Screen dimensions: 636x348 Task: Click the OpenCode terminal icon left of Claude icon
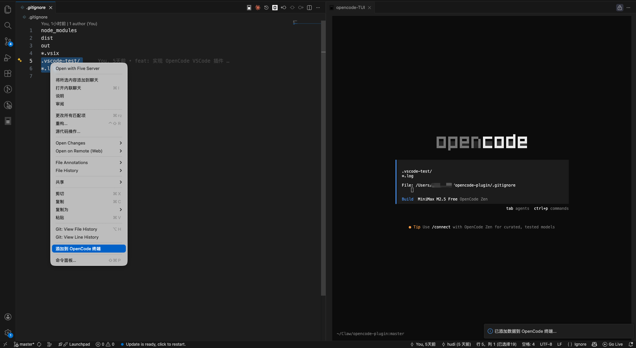pyautogui.click(x=249, y=8)
